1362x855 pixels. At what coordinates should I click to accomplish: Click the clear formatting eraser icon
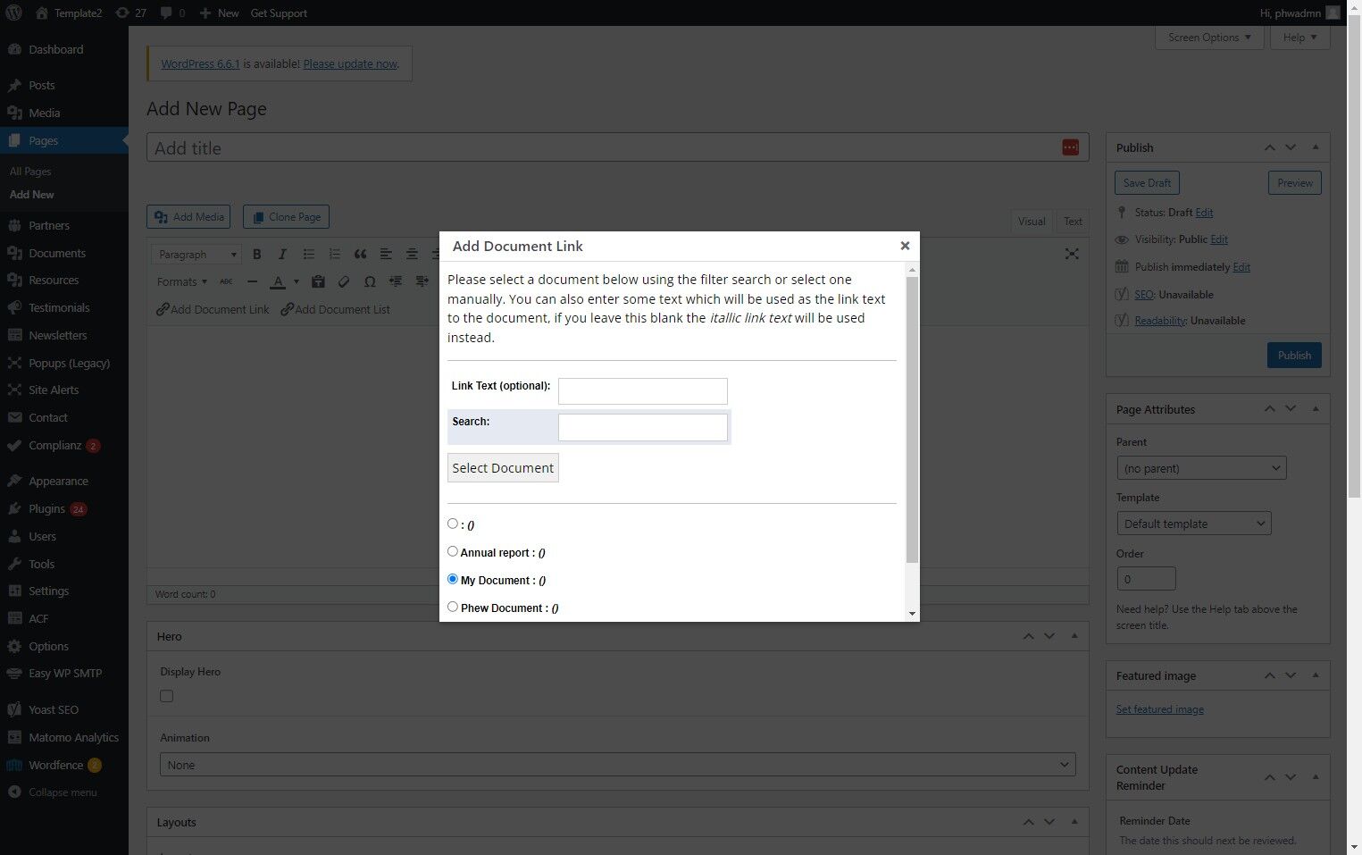[x=344, y=281]
